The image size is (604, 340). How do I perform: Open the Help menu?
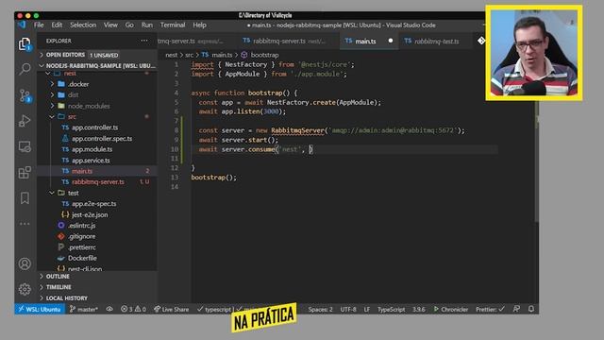[x=199, y=25]
